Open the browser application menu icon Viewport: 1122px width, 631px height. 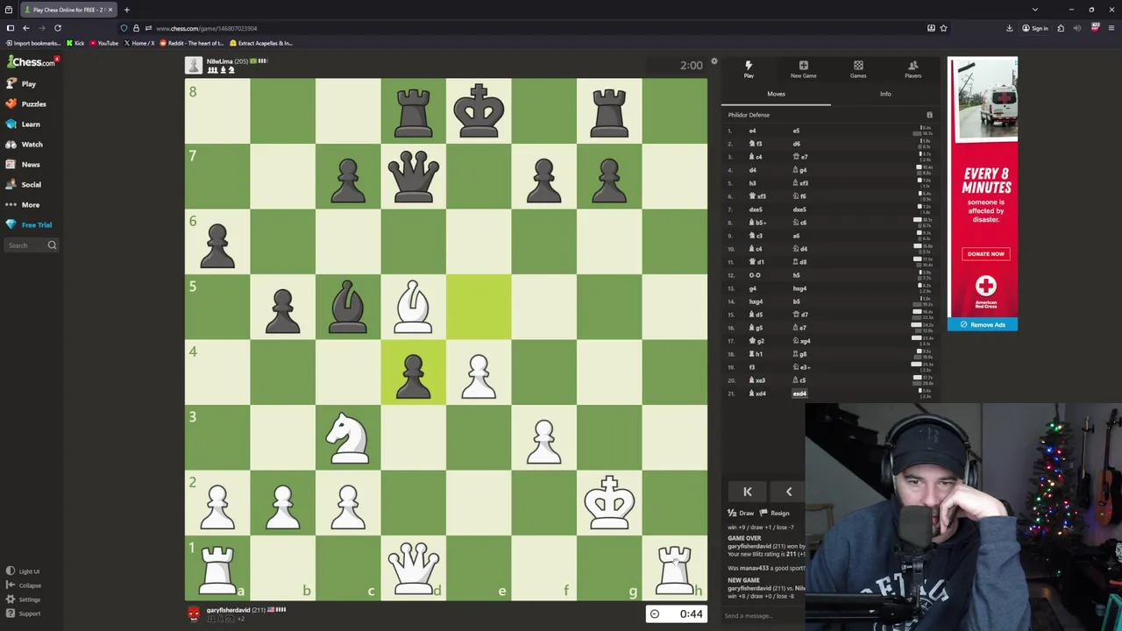tap(1111, 28)
